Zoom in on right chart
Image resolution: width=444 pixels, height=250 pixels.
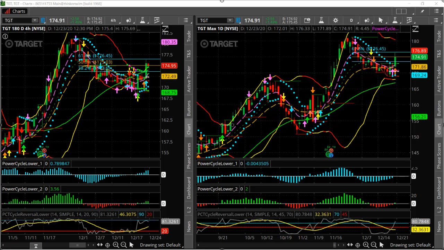[x=366, y=245]
